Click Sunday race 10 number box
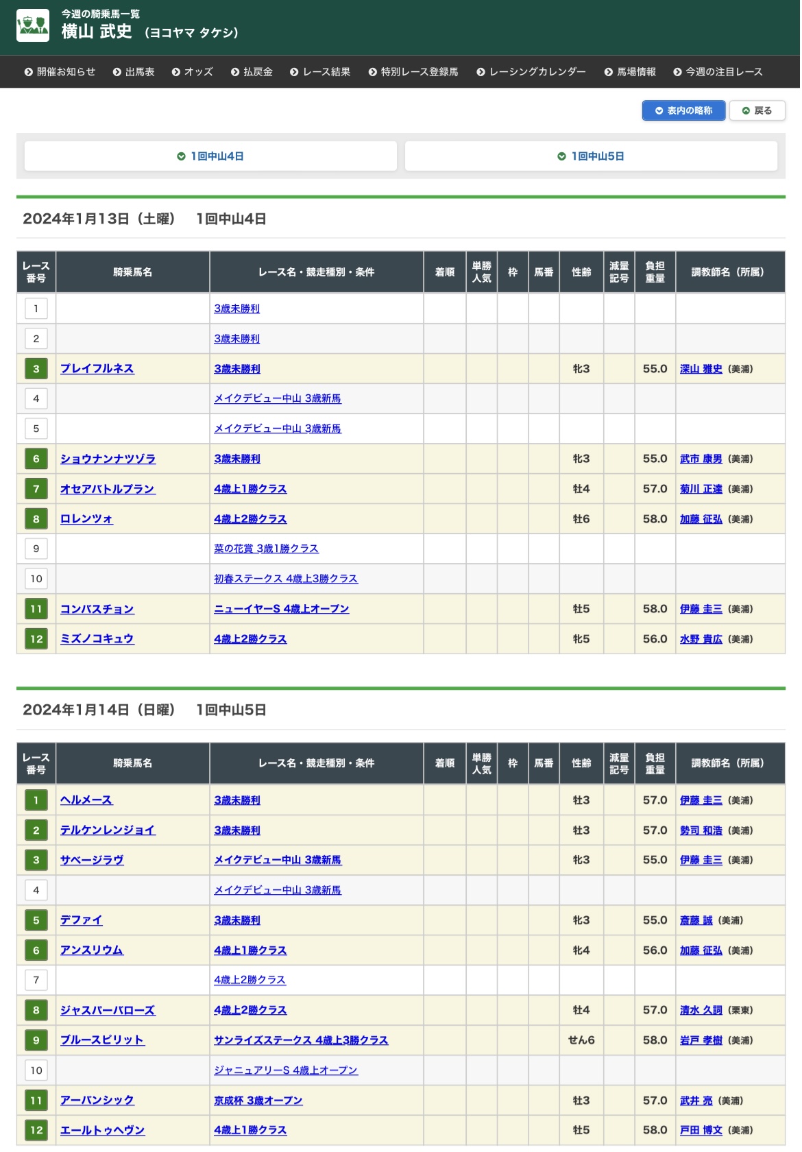This screenshot has height=1152, width=802. [36, 1070]
